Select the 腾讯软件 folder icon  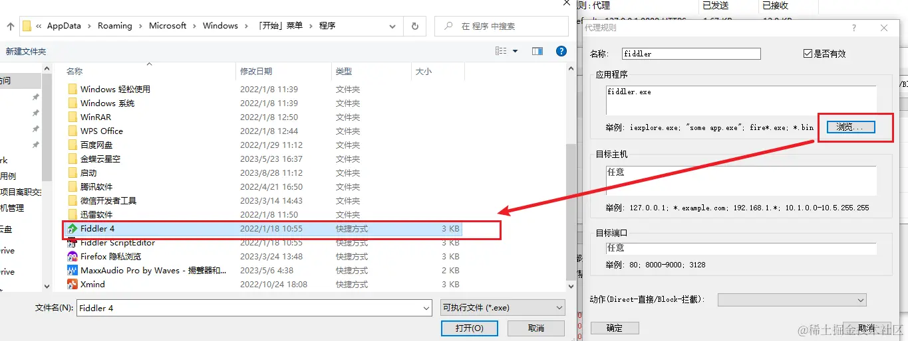(73, 187)
